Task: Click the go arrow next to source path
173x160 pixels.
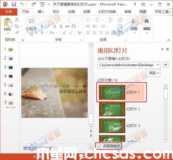Action: [166, 65]
